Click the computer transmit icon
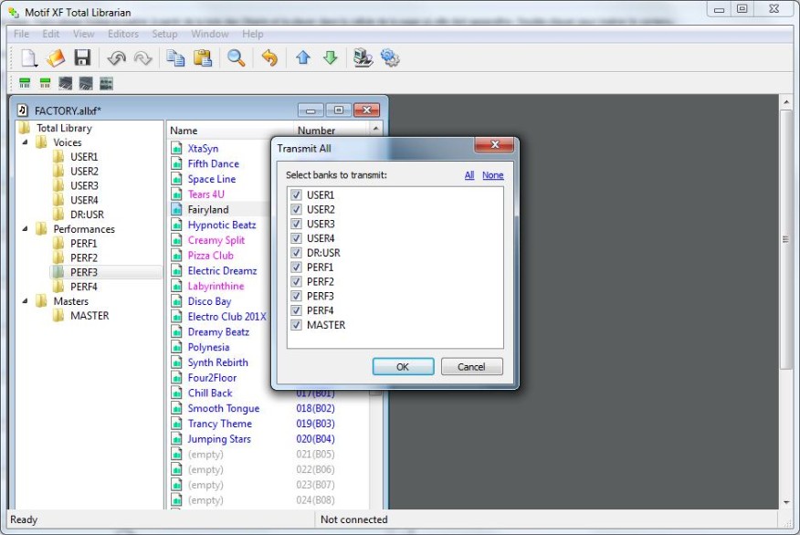Screen dimensions: 800x535 pos(363,58)
